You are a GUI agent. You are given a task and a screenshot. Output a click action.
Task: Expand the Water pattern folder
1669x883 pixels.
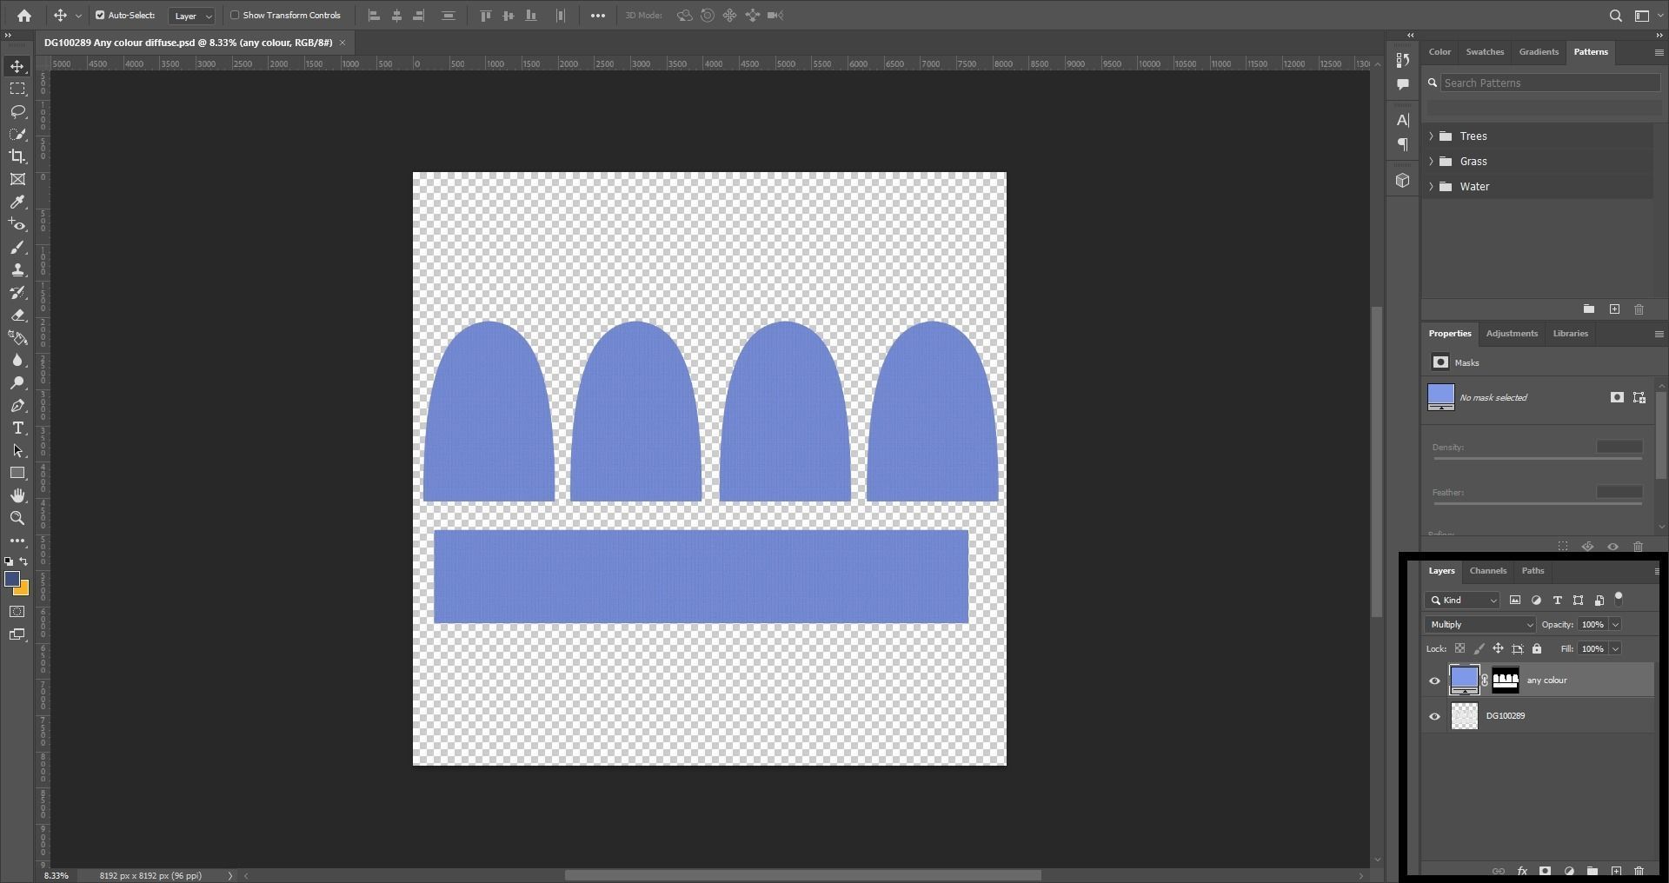[1432, 187]
